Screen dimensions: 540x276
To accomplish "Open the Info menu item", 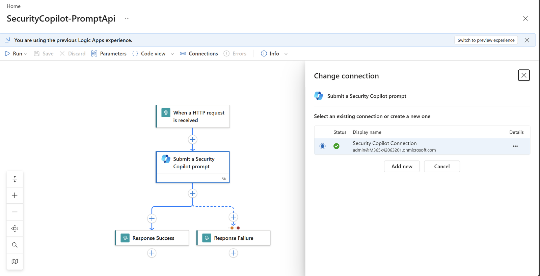I will click(x=270, y=54).
